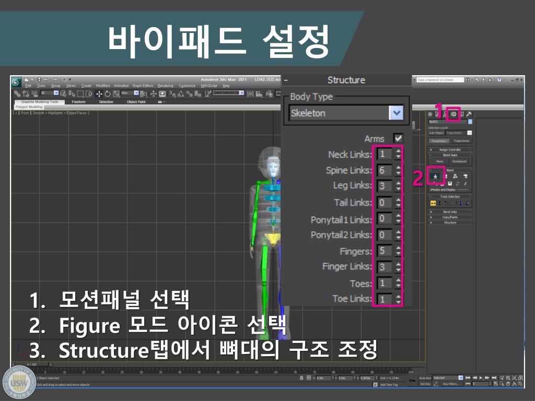Image resolution: width=535 pixels, height=401 pixels.
Task: Click the Rectangular Selection Region icon
Action: pos(80,94)
